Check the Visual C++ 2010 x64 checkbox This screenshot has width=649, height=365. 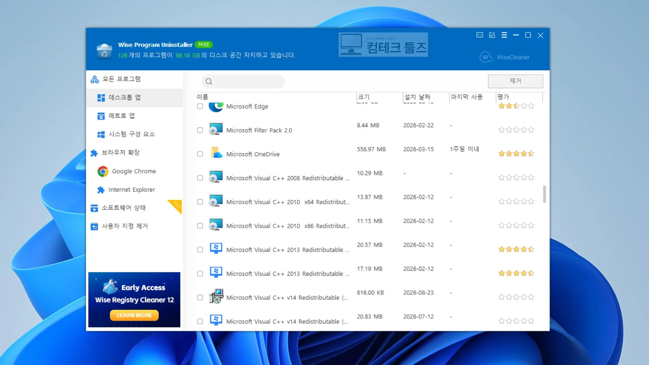pos(200,202)
